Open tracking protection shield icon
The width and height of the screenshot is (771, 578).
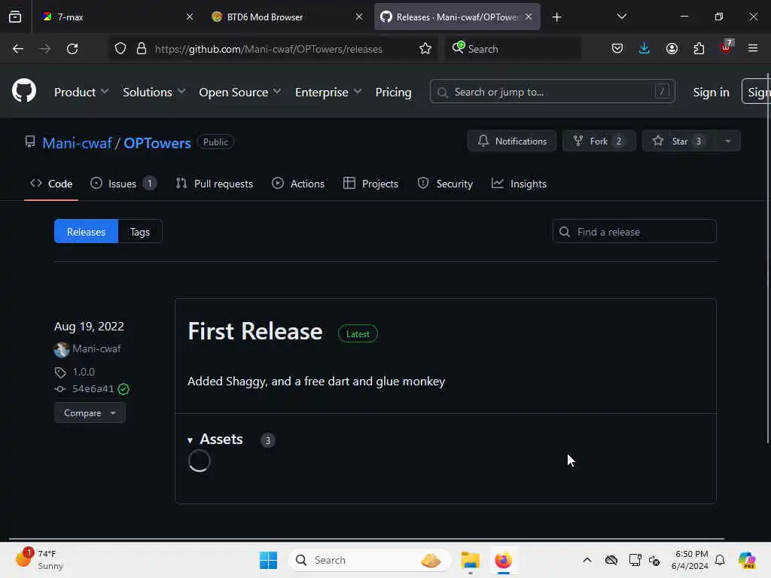(x=120, y=49)
